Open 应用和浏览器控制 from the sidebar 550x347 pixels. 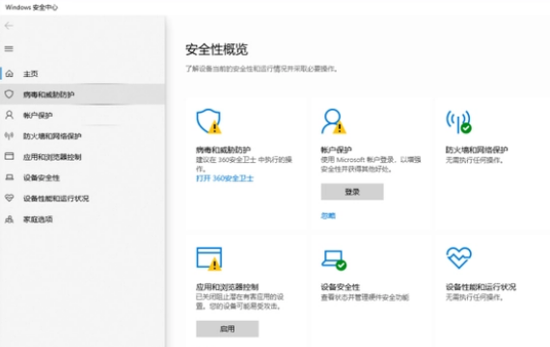(x=83, y=157)
